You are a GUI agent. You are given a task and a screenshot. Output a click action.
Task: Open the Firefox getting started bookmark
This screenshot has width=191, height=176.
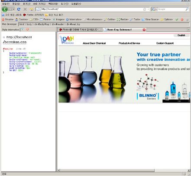coord(33,15)
